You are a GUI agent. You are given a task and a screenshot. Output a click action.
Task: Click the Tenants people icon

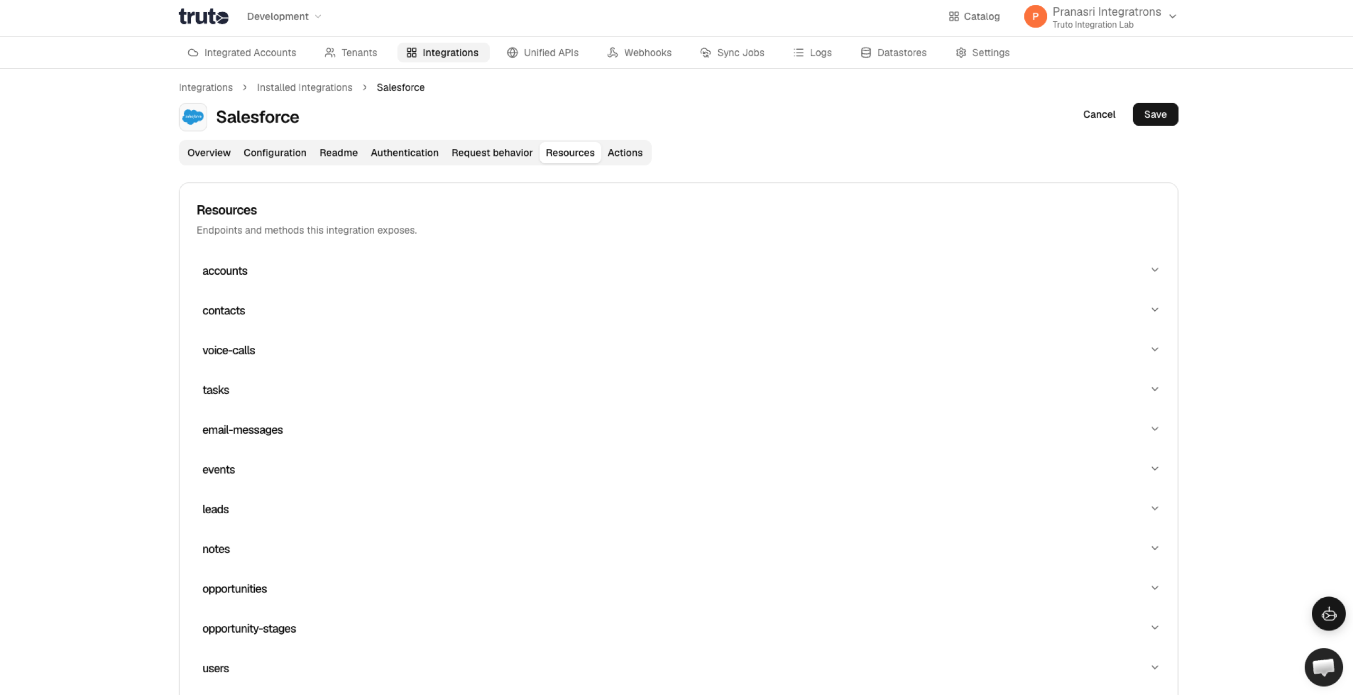pos(330,52)
